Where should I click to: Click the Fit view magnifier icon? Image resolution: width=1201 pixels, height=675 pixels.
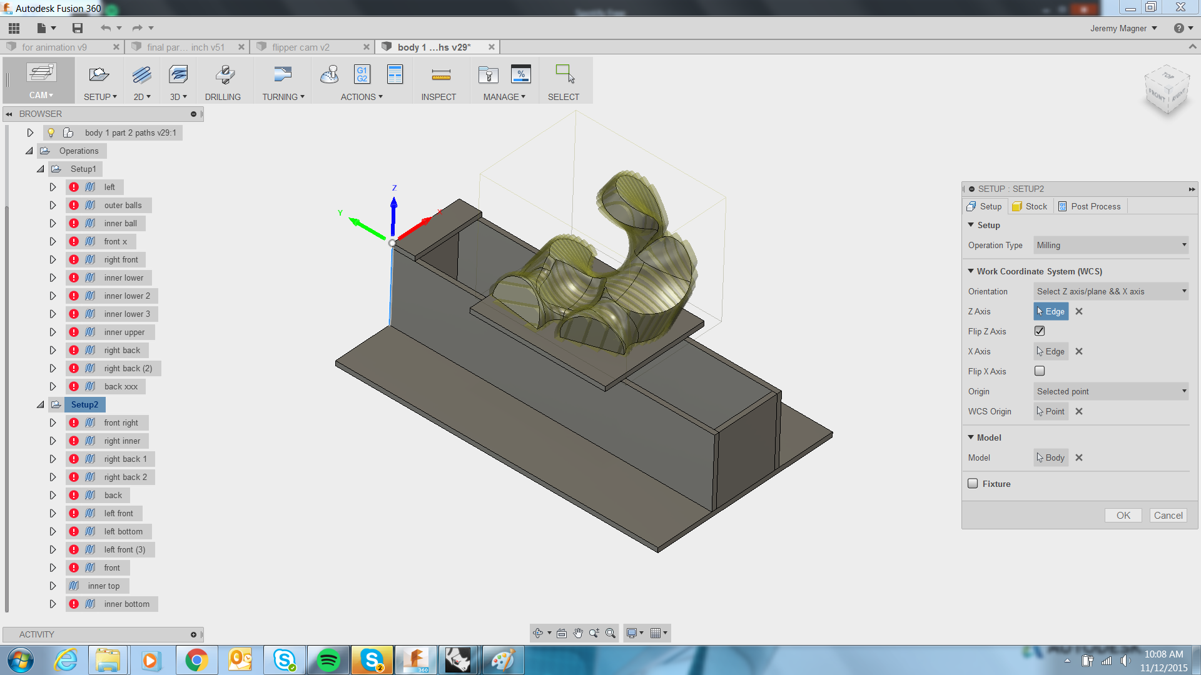[611, 633]
